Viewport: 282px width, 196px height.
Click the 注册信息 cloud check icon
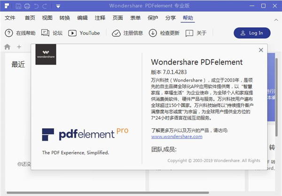point(116,33)
